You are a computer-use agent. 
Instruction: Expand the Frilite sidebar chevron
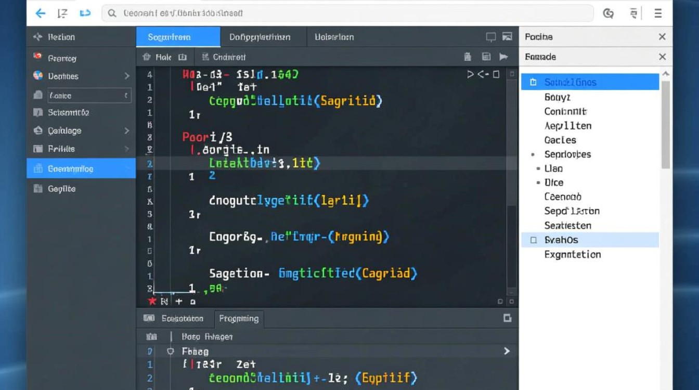(x=126, y=149)
